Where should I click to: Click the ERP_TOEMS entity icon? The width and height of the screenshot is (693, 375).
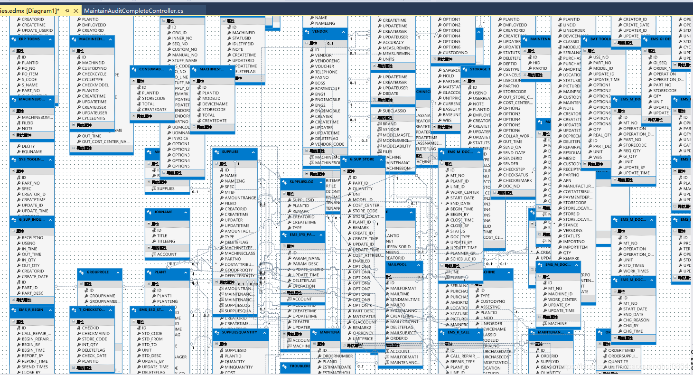pos(15,39)
